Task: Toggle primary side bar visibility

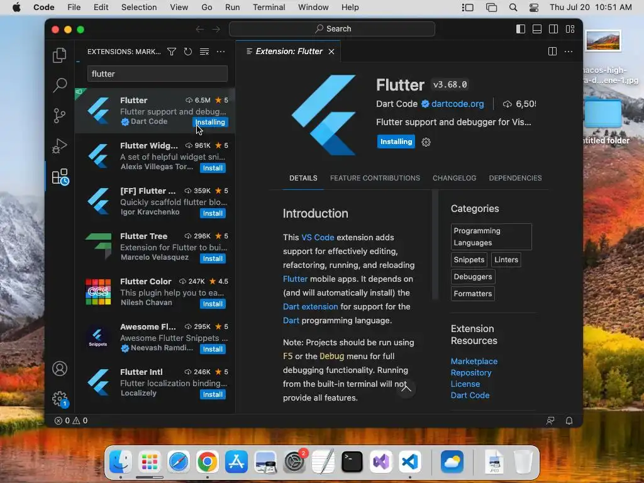Action: [520, 29]
